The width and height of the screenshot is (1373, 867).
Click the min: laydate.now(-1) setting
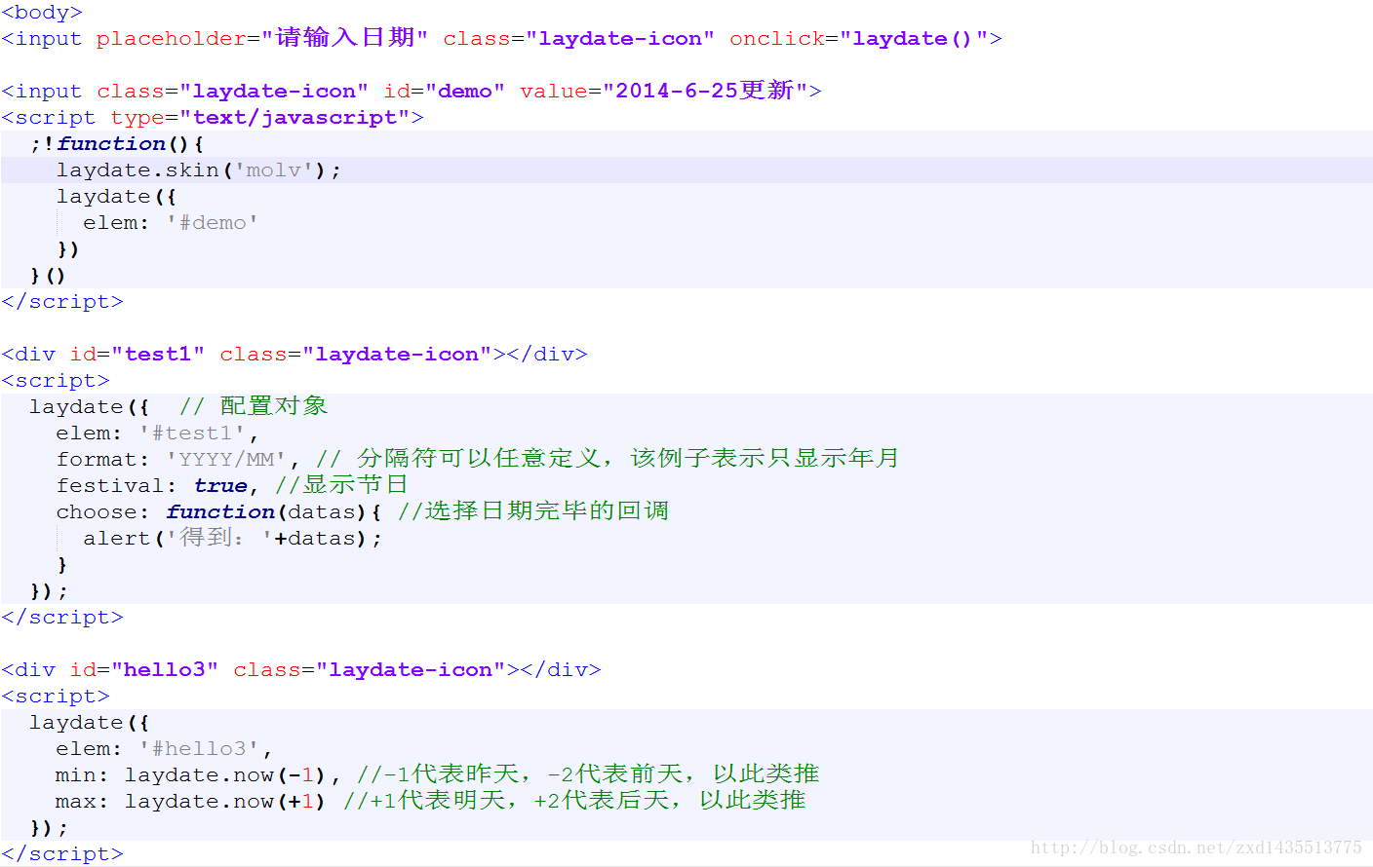coord(197,775)
